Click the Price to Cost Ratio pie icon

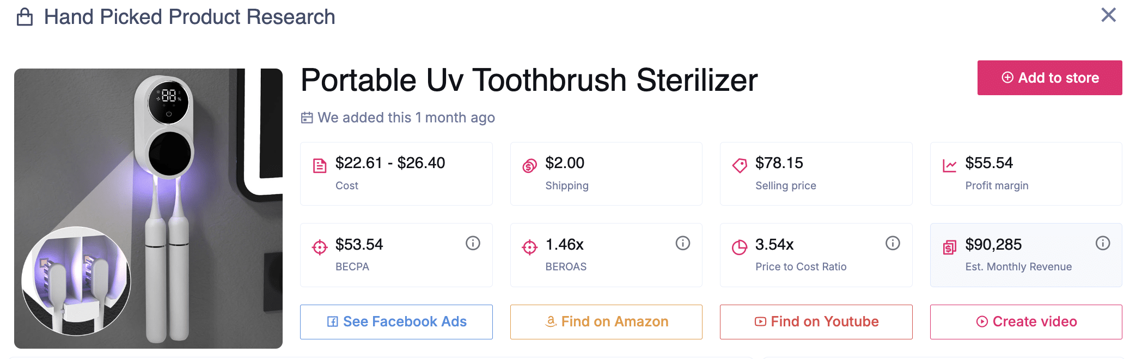740,247
